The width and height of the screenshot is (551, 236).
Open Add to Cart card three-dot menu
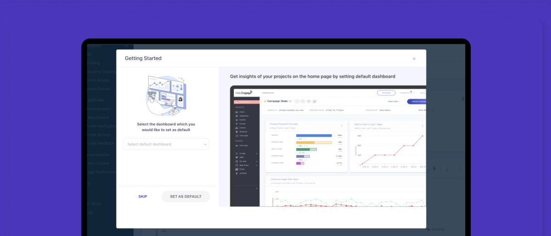422,125
